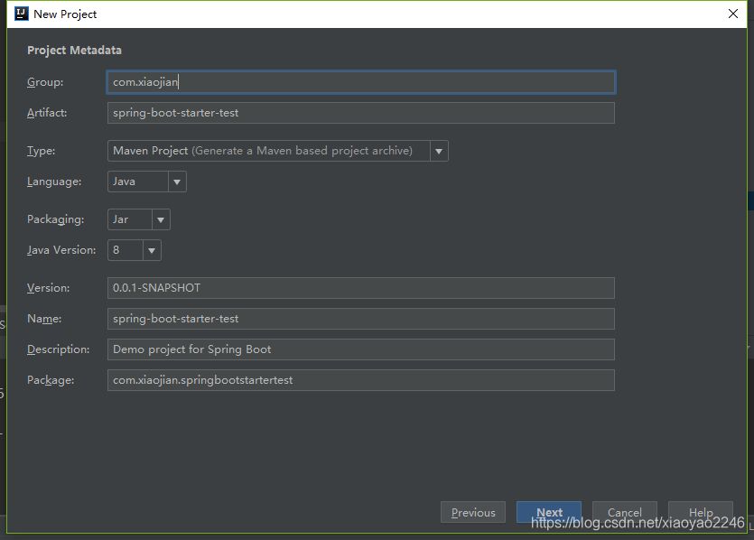Click the IntelliJ IDEA logo in the title bar
This screenshot has height=540, width=754.
tap(22, 14)
